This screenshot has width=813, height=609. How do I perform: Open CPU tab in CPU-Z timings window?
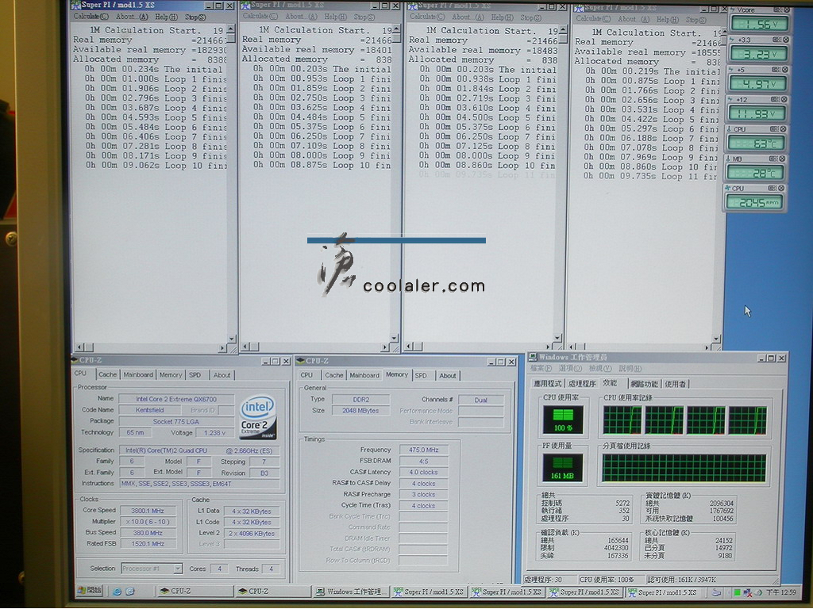(x=306, y=375)
